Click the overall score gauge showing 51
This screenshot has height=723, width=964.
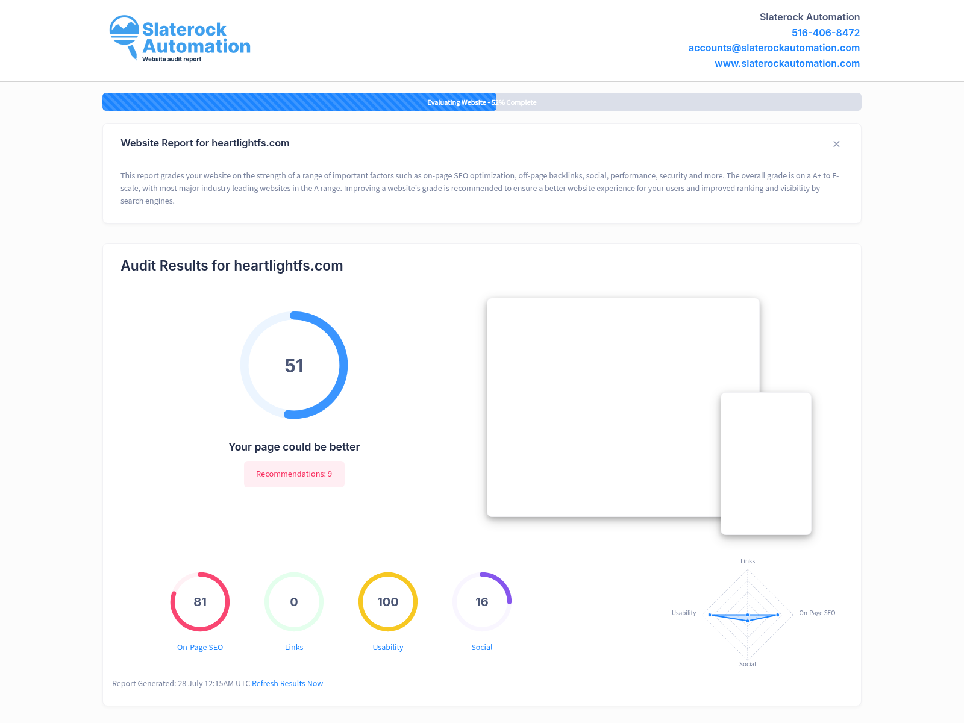point(294,365)
